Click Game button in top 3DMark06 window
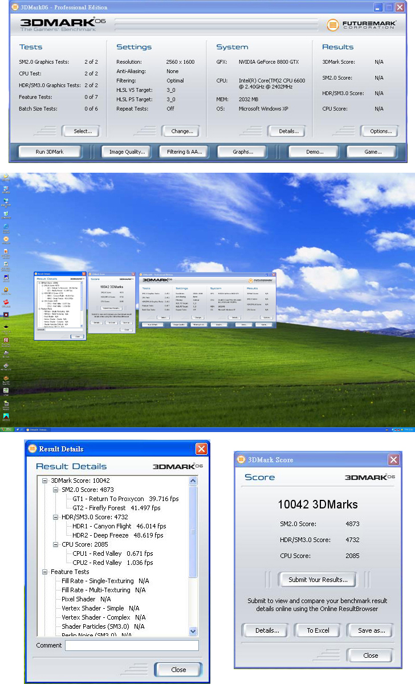The height and width of the screenshot is (684, 415). [373, 152]
